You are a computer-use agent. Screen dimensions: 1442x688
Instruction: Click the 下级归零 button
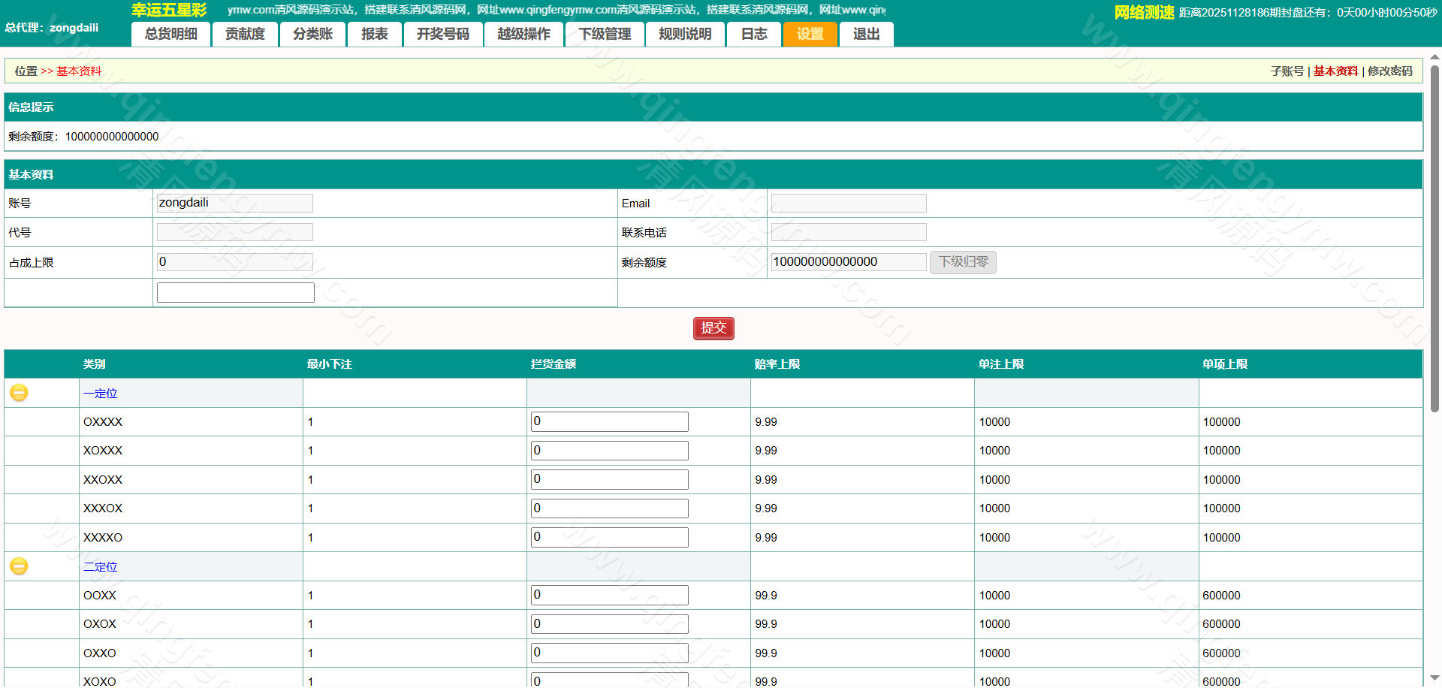tap(963, 262)
